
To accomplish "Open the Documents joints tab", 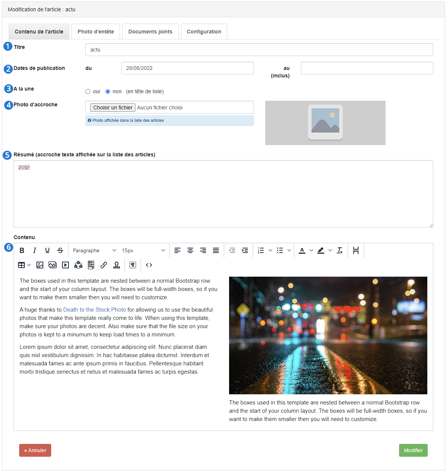I will [x=150, y=32].
